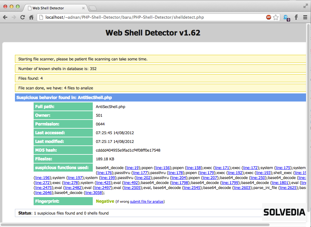Viewport: 311px width, 227px height.
Task: Open the line:19 base64_decode link
Action: tap(133, 168)
